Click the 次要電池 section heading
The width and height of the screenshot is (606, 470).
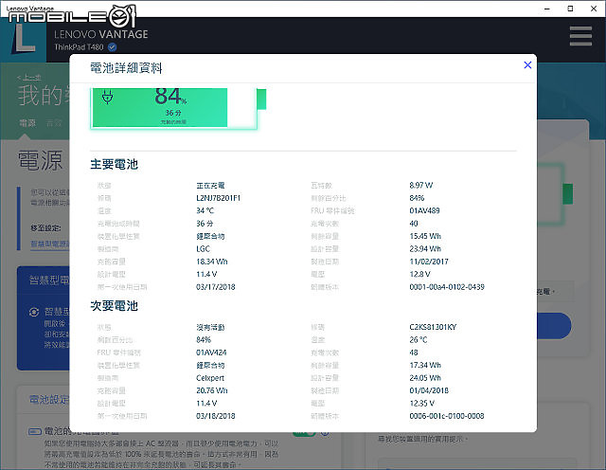114,306
